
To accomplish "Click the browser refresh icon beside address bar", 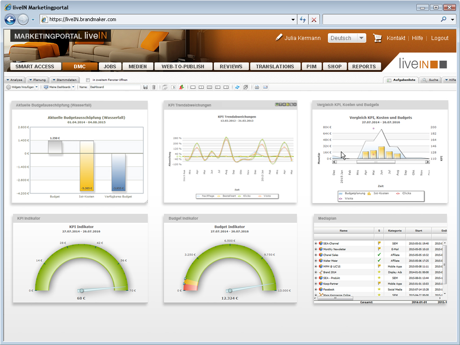I will click(303, 20).
